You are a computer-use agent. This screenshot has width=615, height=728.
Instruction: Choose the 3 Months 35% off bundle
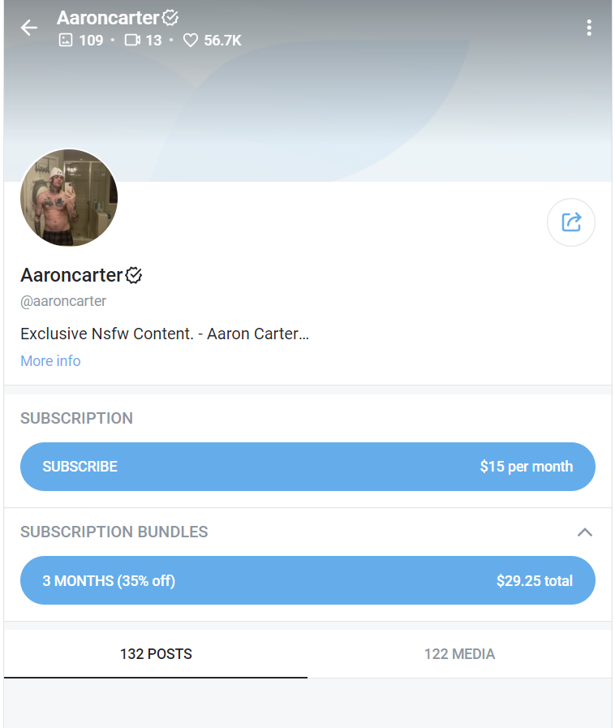click(x=307, y=580)
